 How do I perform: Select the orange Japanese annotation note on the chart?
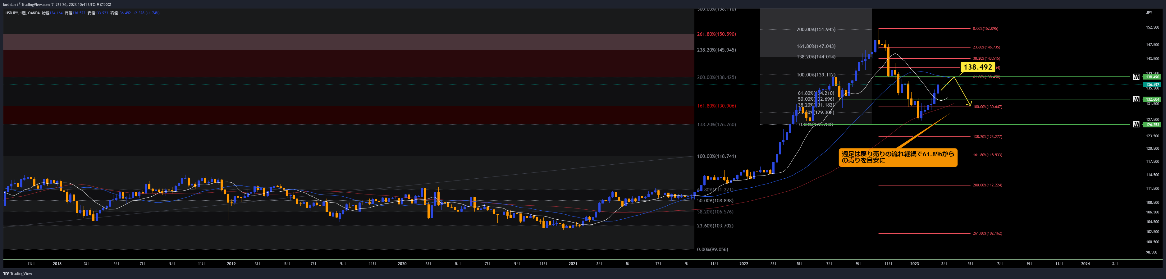(x=898, y=157)
